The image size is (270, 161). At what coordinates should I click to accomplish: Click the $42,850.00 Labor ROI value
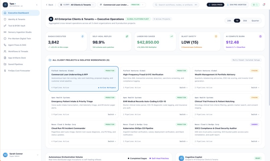[148, 42]
